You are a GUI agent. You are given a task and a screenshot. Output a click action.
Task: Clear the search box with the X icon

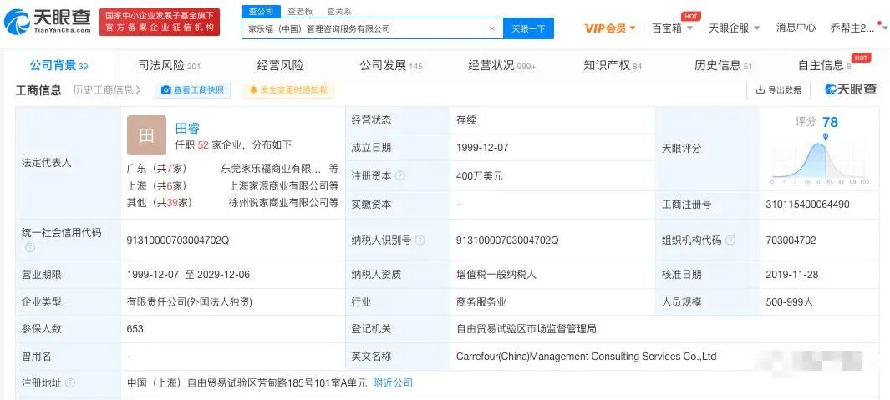[491, 28]
